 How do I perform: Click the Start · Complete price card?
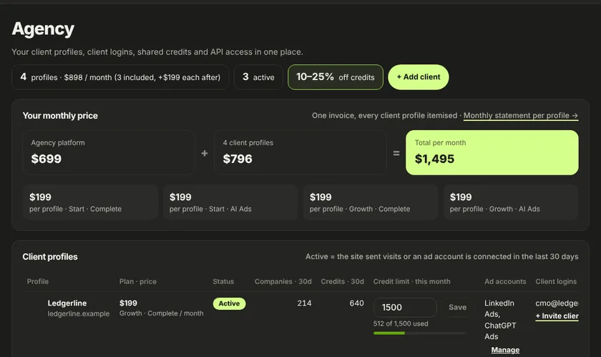90,202
